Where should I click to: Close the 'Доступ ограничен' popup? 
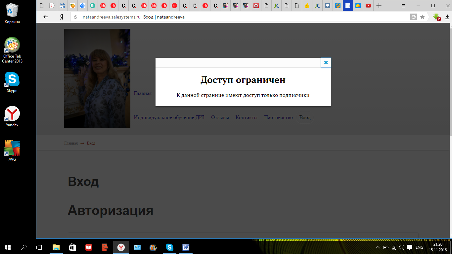pos(326,63)
